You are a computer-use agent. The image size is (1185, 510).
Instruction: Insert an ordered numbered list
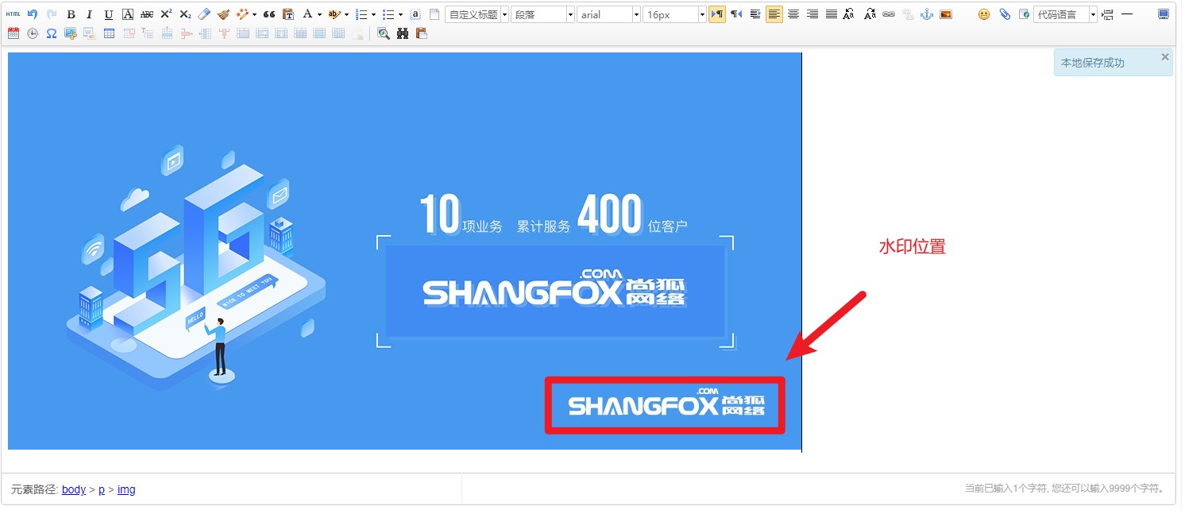tap(361, 14)
